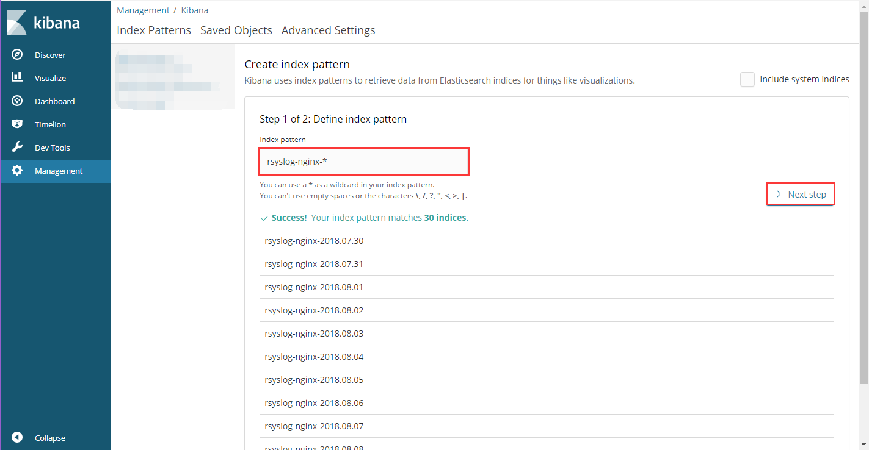Click the Success message text

[x=369, y=218]
